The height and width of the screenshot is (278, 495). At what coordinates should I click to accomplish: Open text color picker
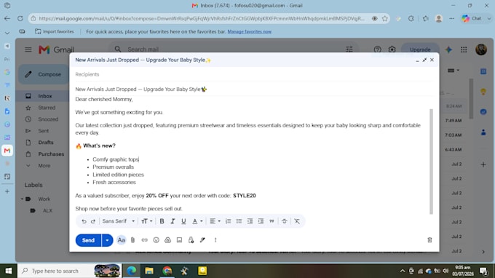pos(197,221)
